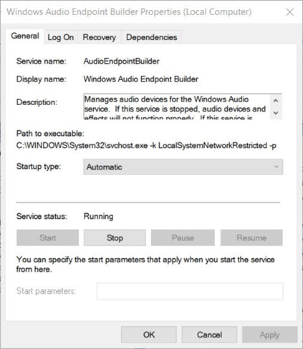Click the start parameters help text
Screen dimensions: 303x349
(x=145, y=265)
